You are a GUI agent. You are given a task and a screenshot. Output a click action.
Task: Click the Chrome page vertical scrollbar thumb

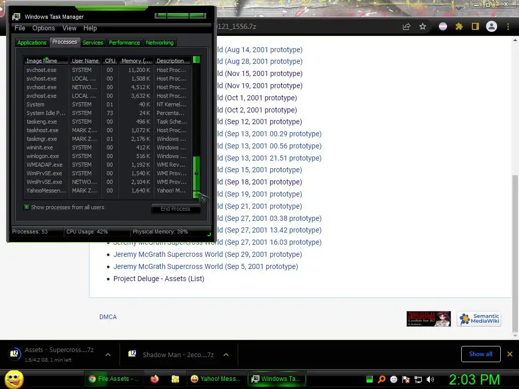(x=515, y=253)
